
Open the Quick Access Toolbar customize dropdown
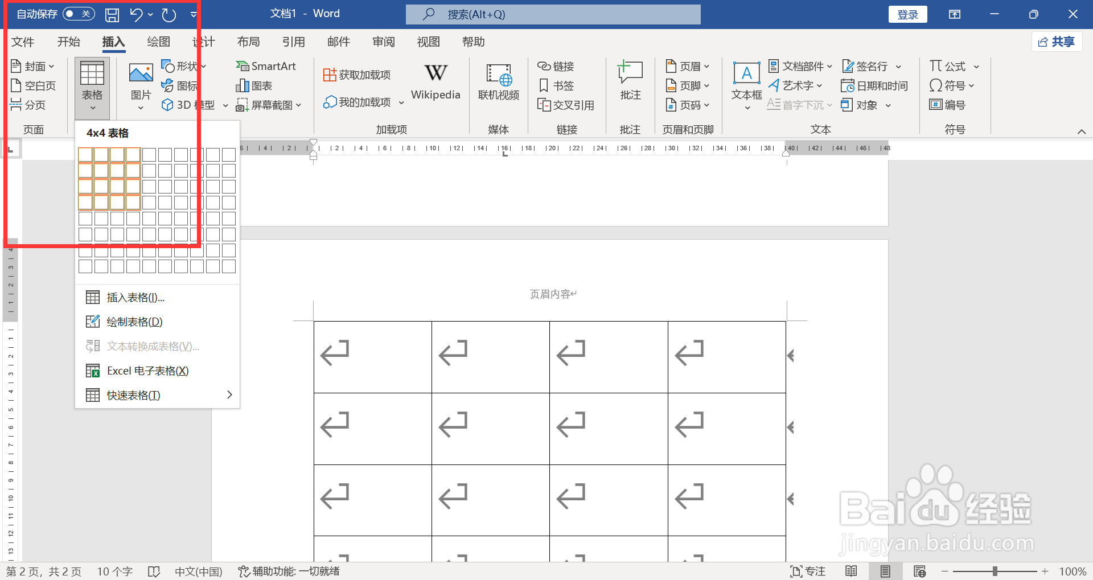click(194, 15)
